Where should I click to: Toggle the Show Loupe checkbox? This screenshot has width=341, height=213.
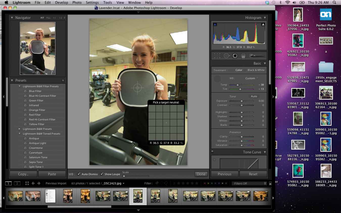click(102, 174)
